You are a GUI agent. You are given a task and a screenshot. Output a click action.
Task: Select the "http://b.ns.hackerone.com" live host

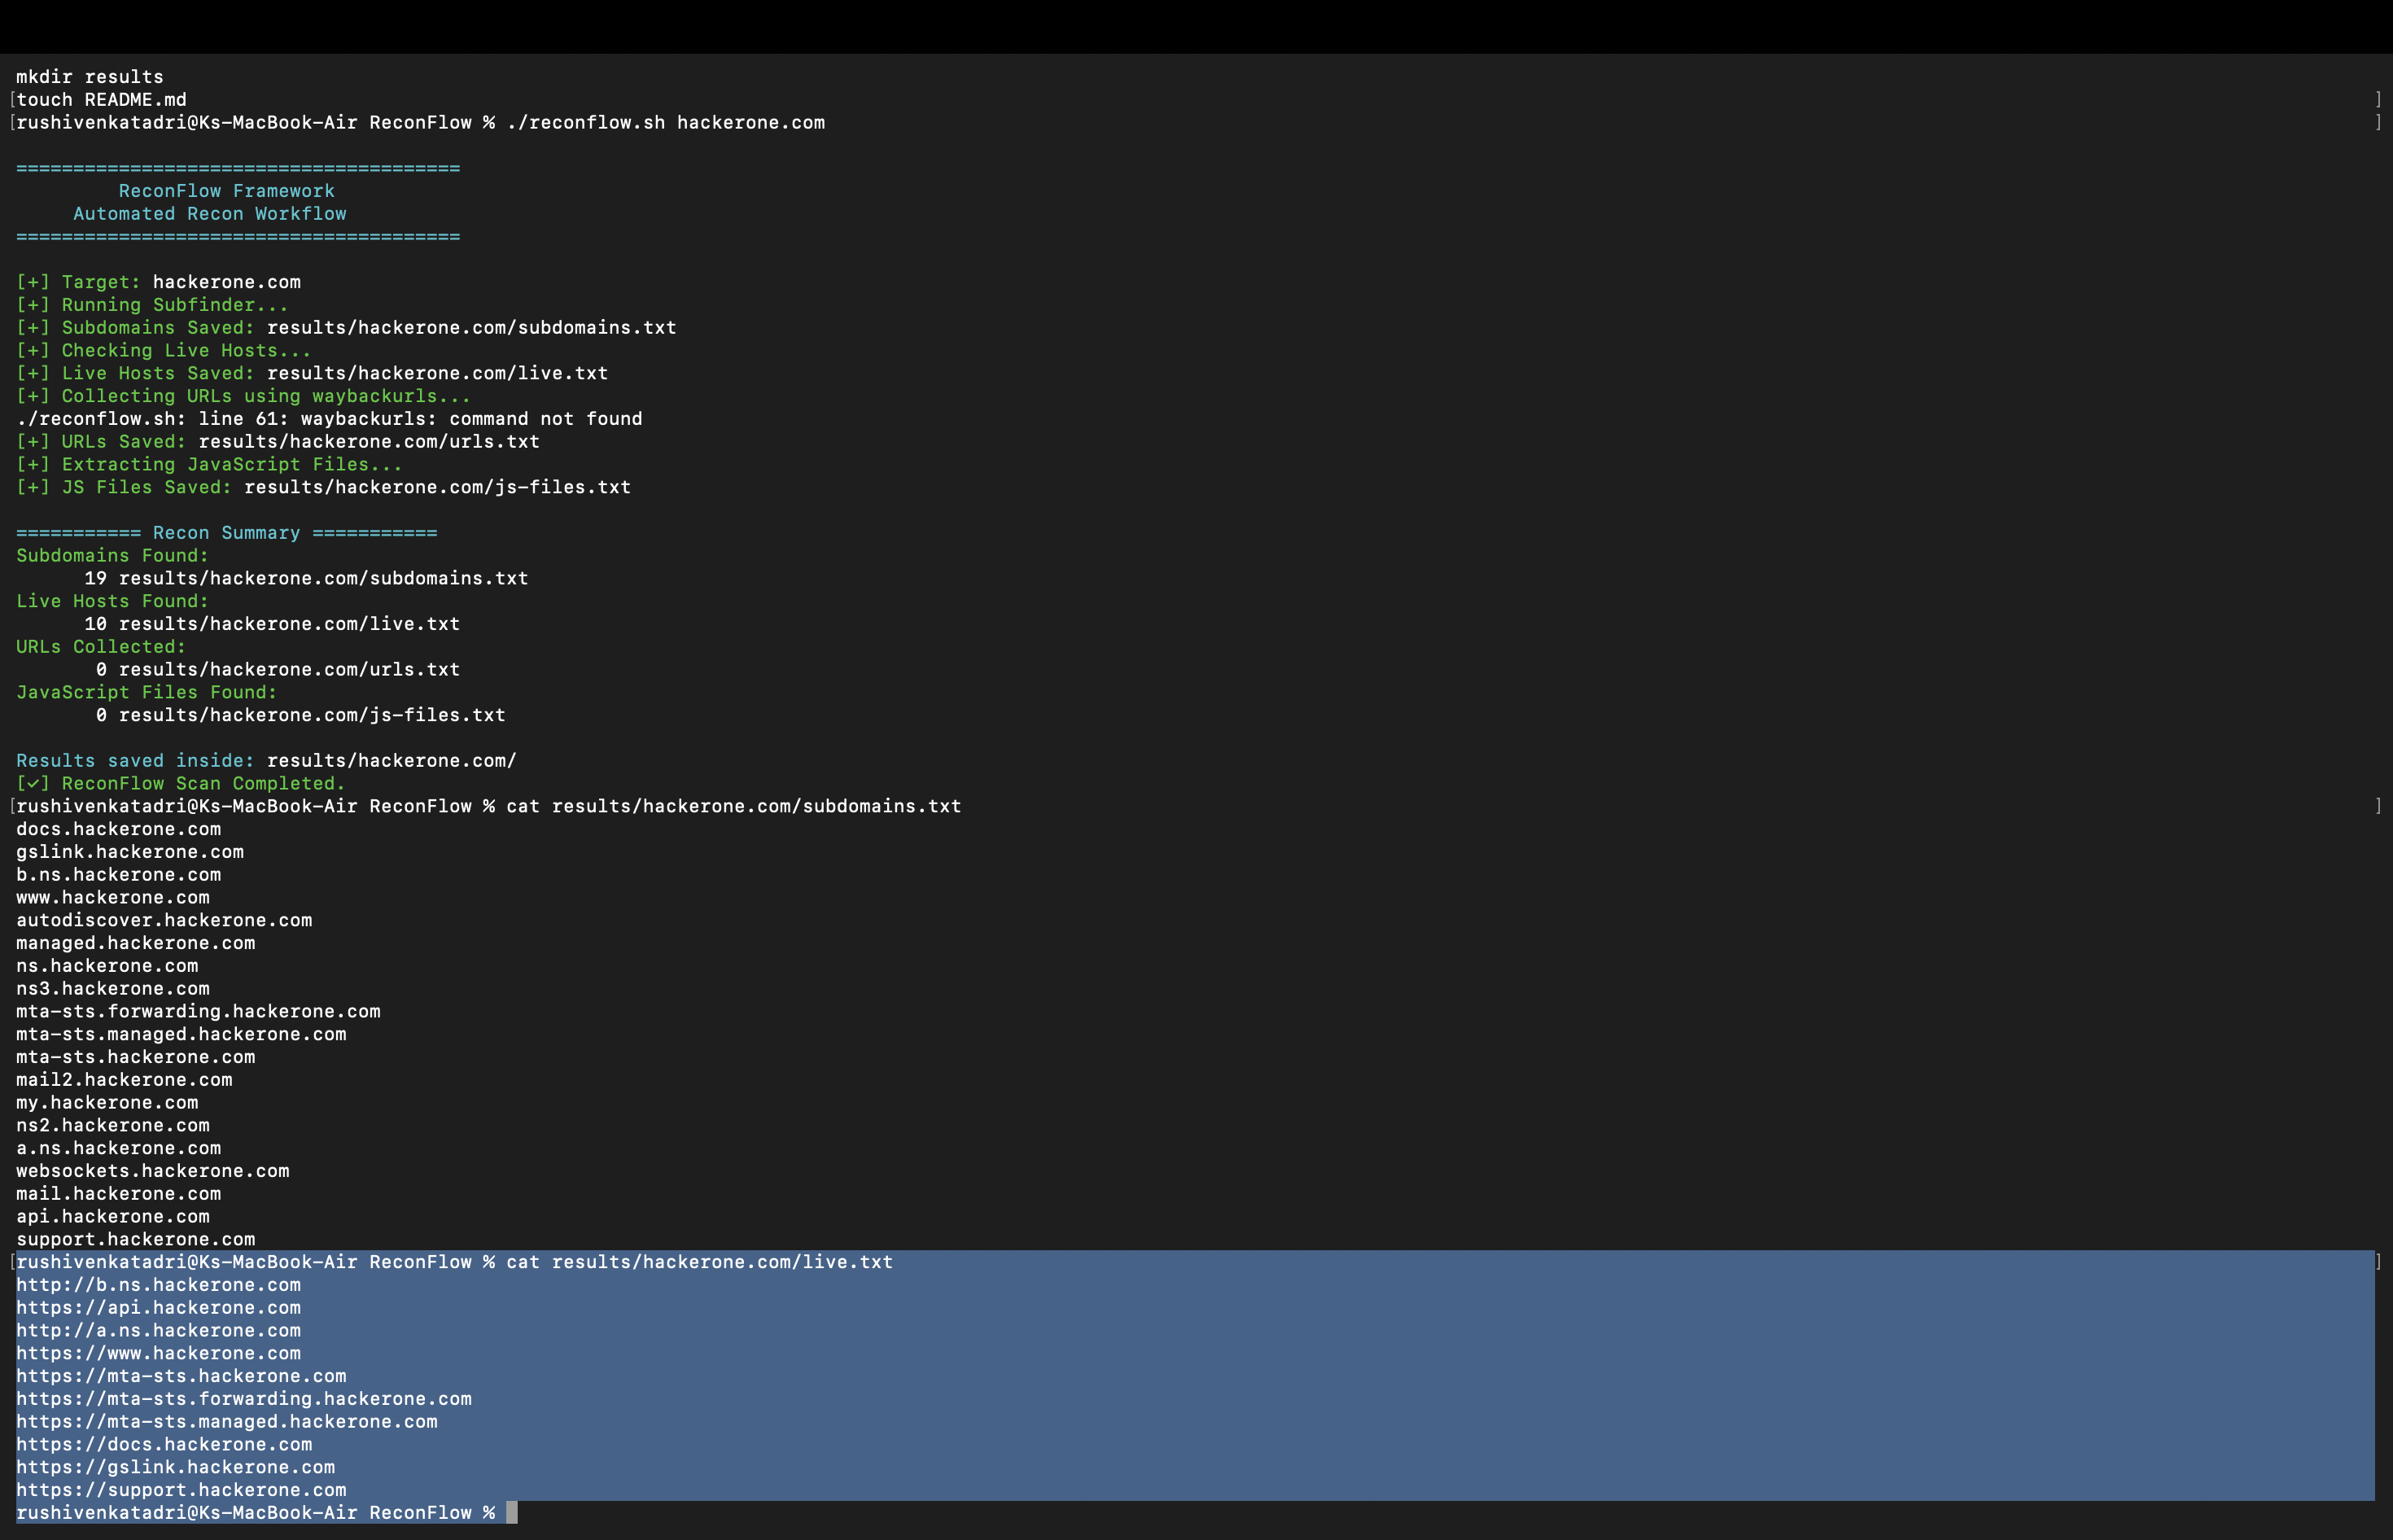158,1285
